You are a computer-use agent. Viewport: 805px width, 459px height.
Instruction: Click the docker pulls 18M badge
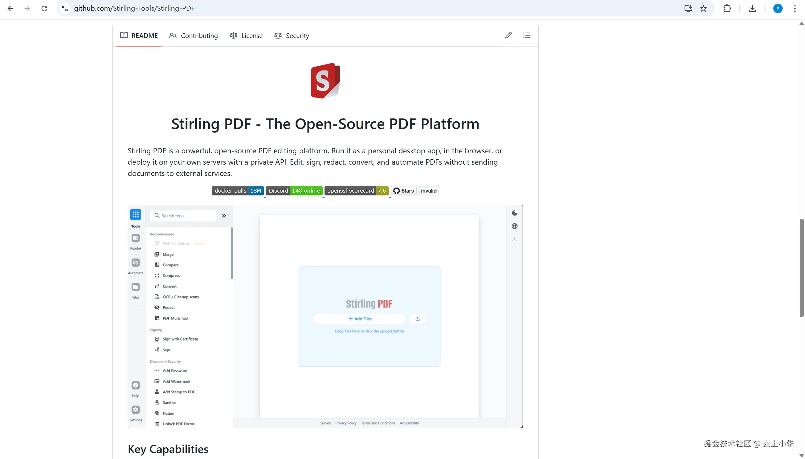coord(237,191)
